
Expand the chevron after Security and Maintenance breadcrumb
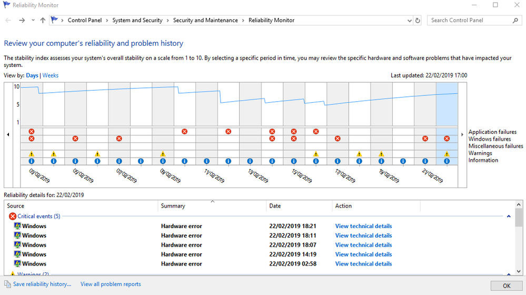click(x=243, y=21)
